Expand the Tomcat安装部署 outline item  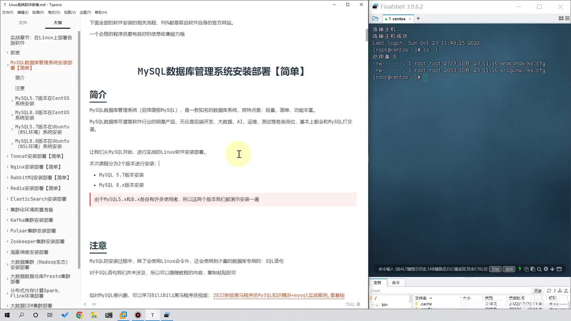tap(7, 156)
